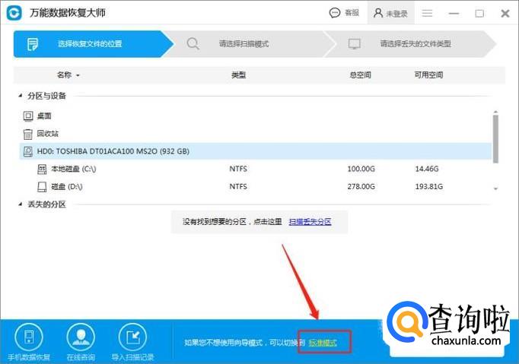
Task: Maximize the recovery app window
Action: (479, 14)
